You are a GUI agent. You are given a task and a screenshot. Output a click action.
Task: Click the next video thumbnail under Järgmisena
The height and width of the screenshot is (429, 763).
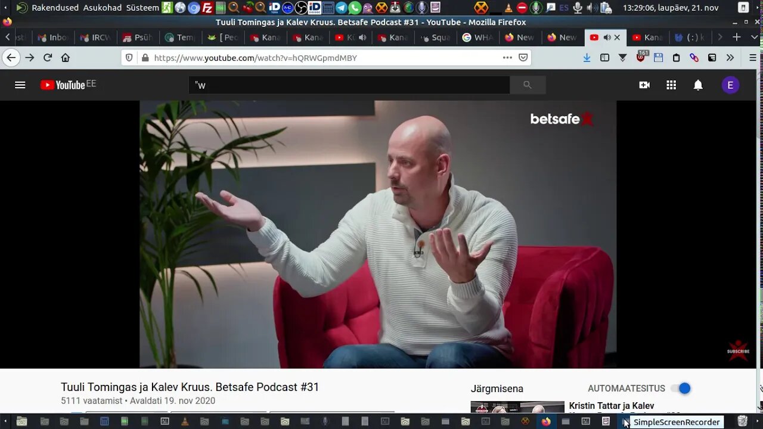point(517,407)
